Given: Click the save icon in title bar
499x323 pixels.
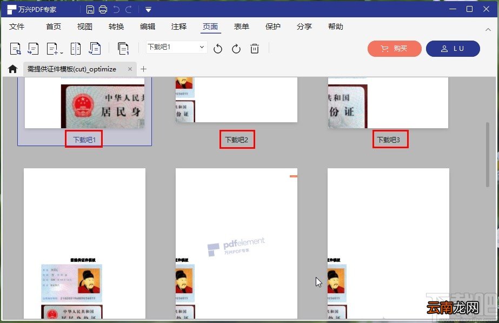Looking at the screenshot, I should pyautogui.click(x=90, y=10).
